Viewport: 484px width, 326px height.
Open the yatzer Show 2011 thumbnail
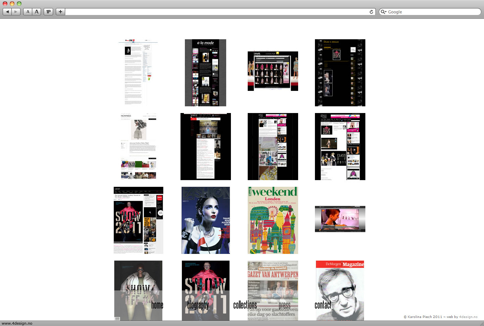click(138, 220)
